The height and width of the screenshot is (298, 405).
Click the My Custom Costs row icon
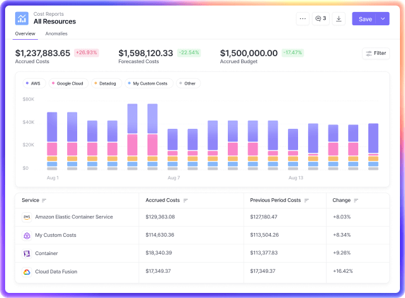tap(27, 235)
